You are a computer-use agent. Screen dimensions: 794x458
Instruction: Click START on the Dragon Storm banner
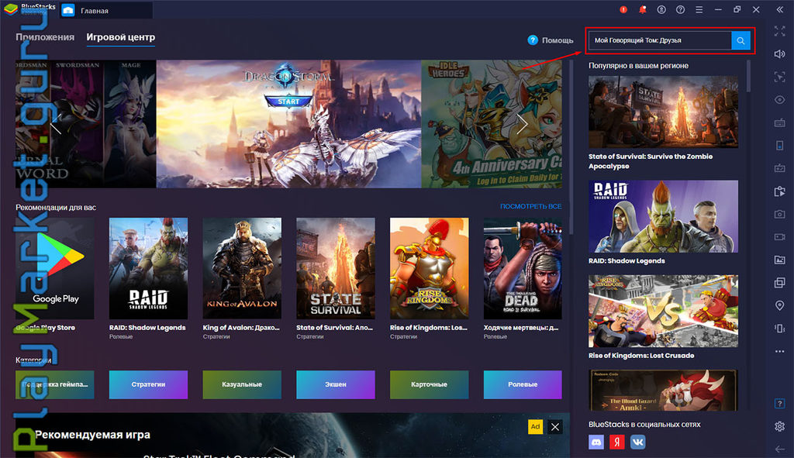click(x=288, y=102)
